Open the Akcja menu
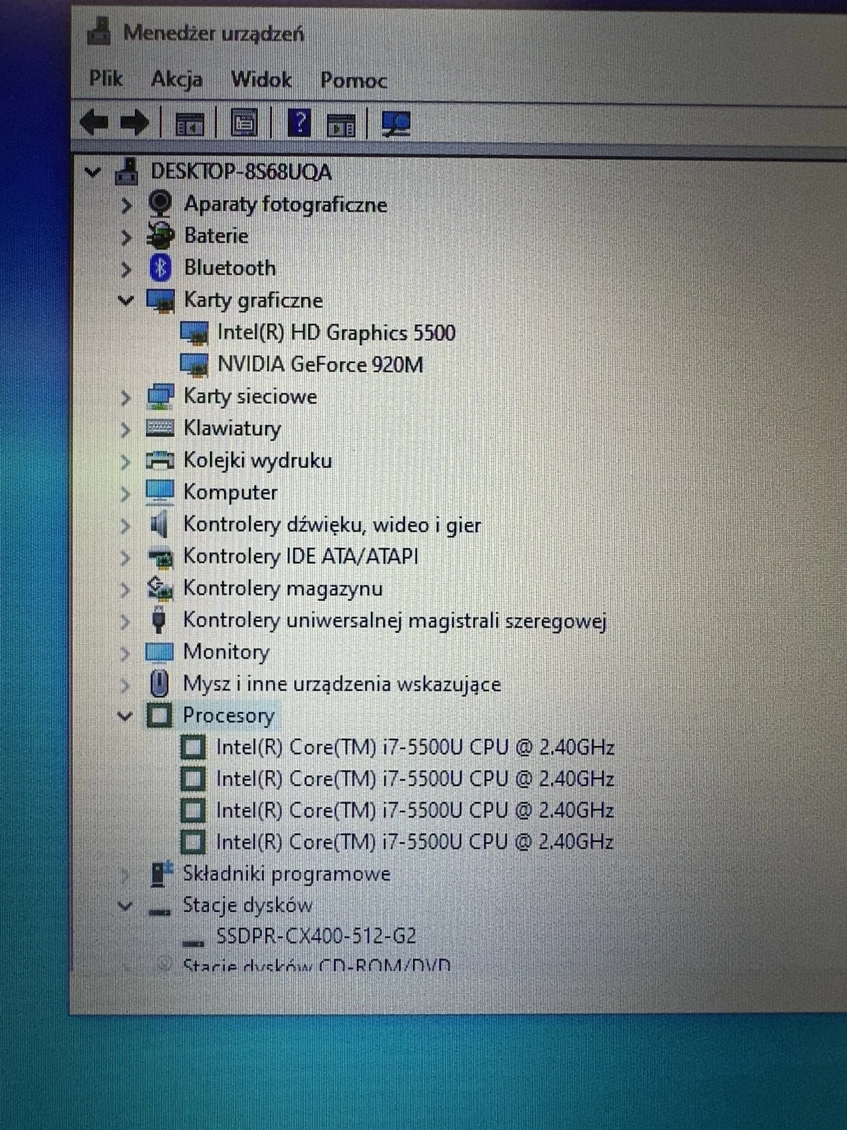This screenshot has width=847, height=1130. click(x=176, y=79)
